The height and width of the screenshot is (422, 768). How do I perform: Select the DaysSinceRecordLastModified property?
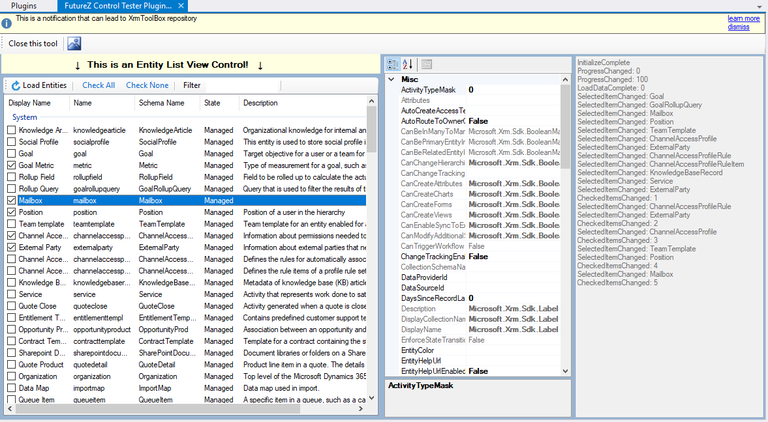[433, 298]
